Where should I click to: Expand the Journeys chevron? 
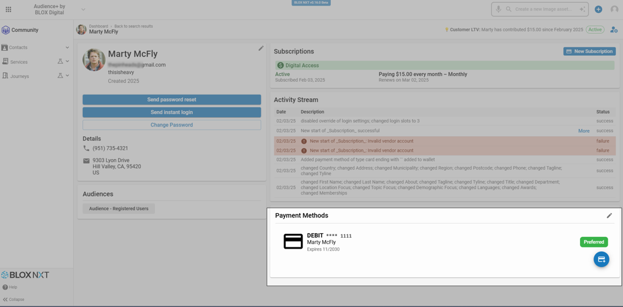[67, 76]
